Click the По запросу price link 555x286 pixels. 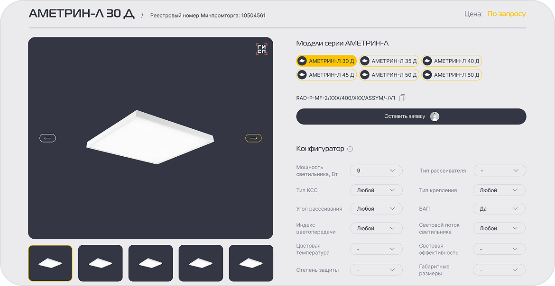point(506,14)
